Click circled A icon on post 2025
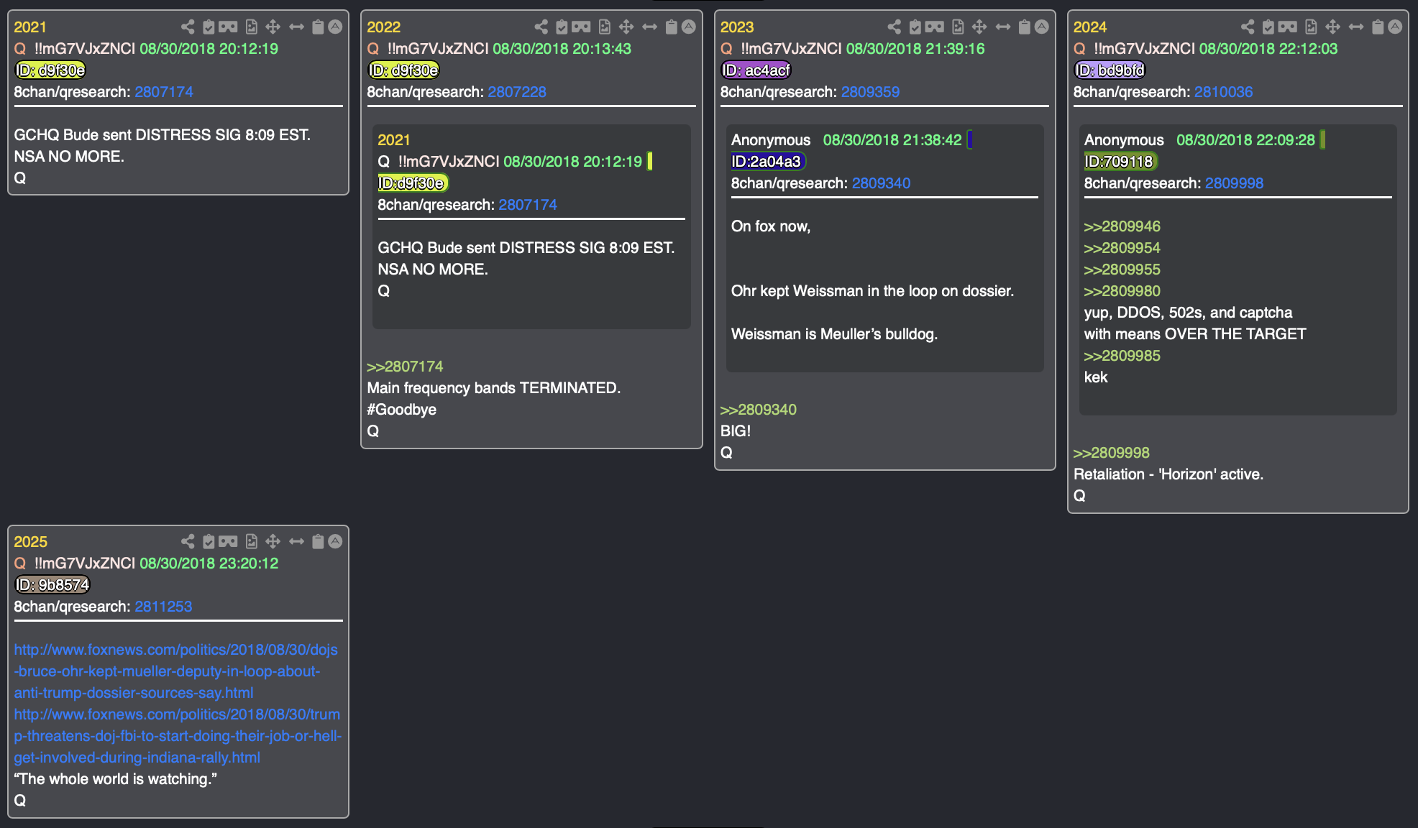 coord(335,541)
